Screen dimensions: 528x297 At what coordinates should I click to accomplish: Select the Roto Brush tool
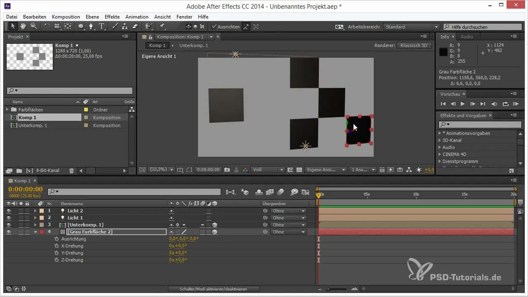[149, 26]
